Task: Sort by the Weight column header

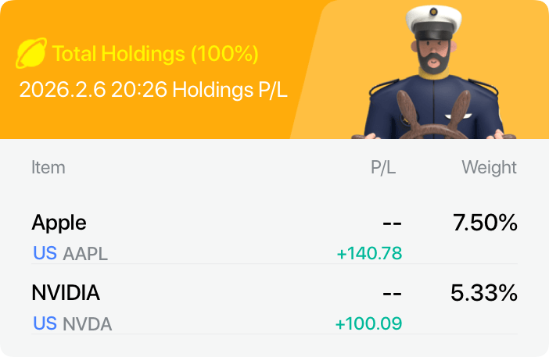Action: point(489,167)
